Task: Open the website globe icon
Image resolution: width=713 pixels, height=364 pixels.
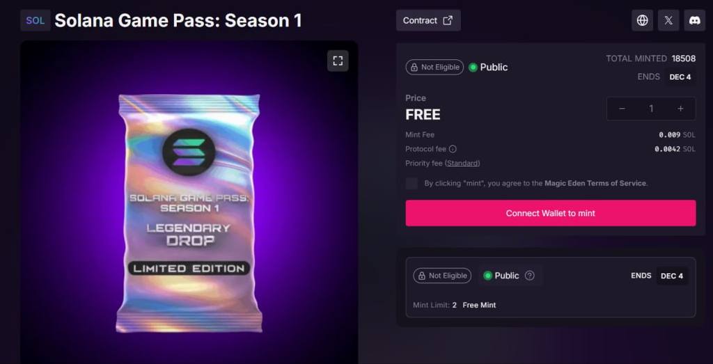Action: [642, 20]
